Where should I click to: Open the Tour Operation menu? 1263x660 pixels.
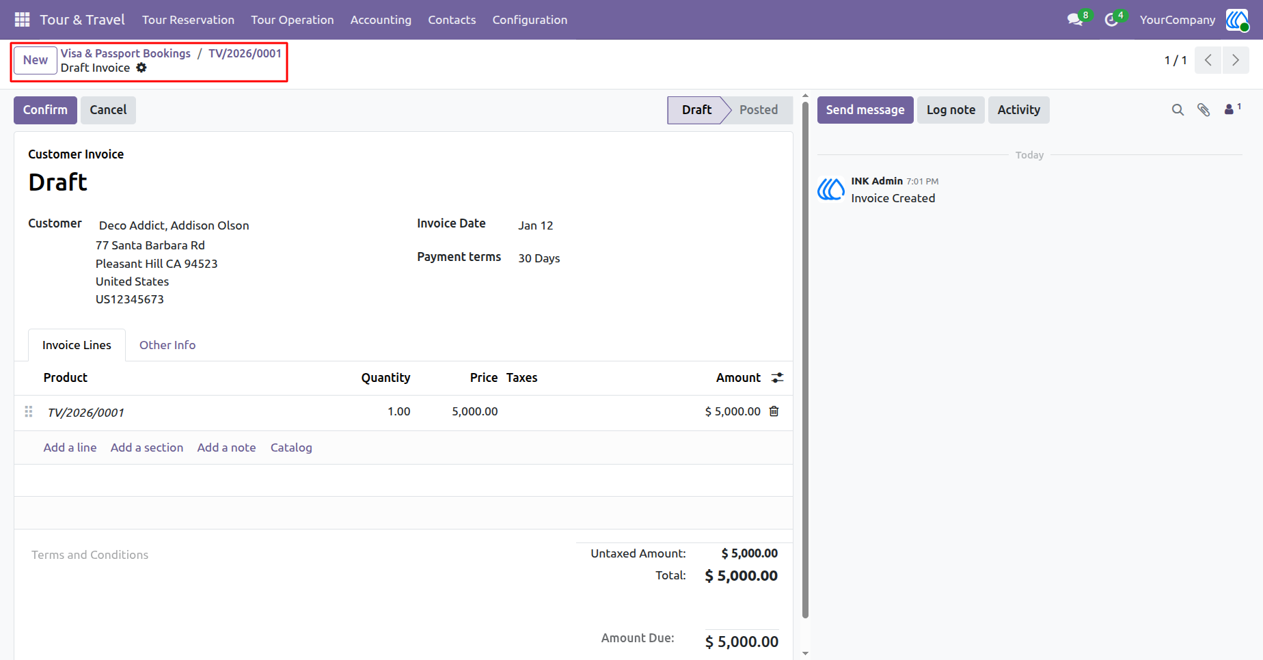pyautogui.click(x=293, y=20)
